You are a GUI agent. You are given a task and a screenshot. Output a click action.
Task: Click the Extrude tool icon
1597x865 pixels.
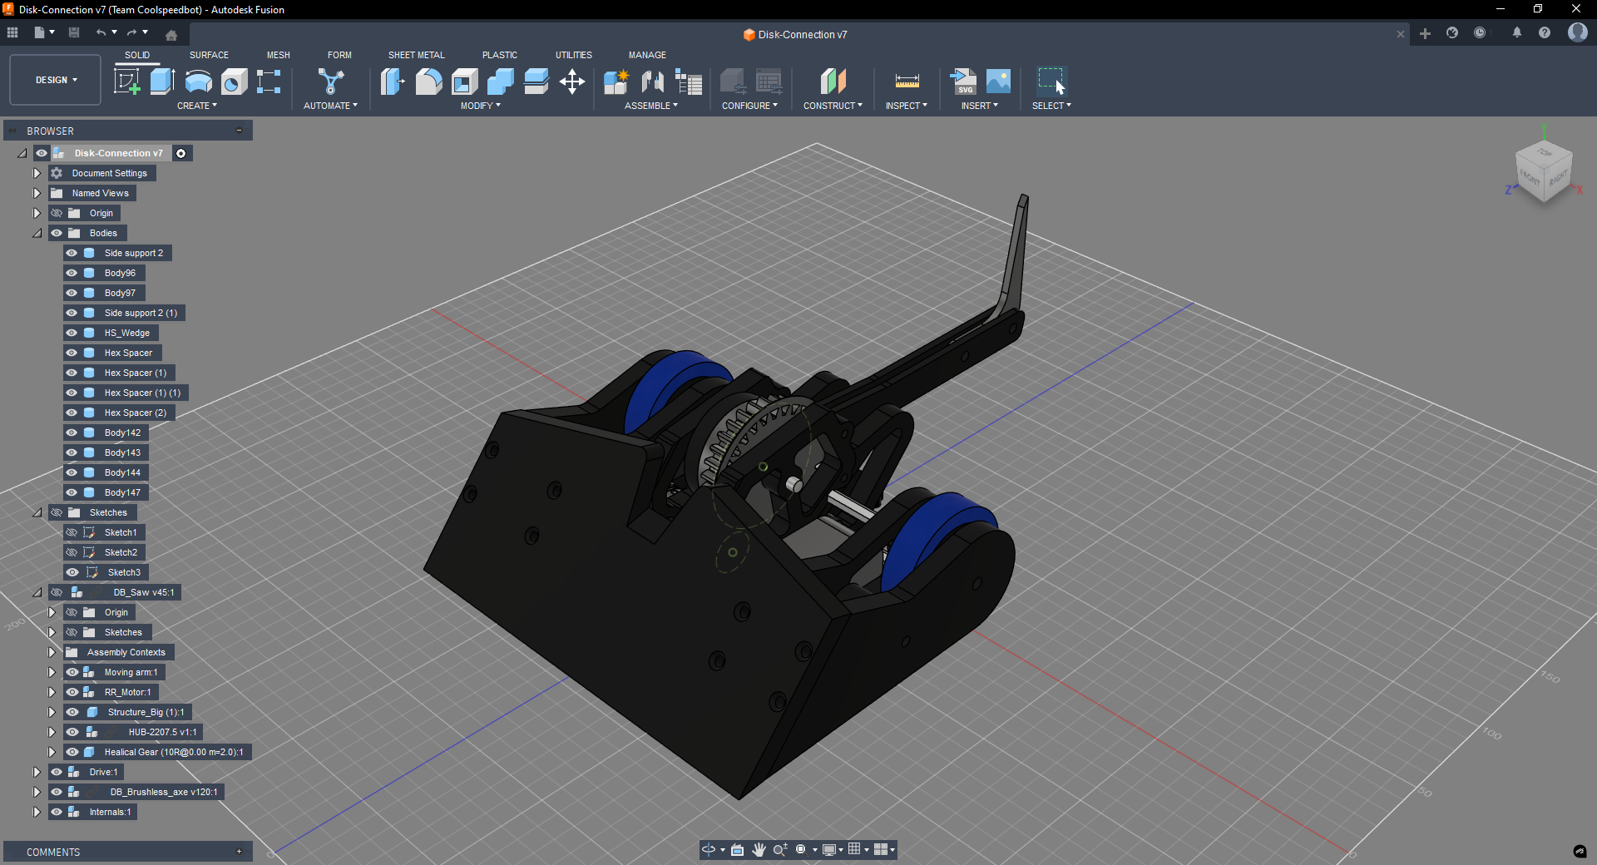tap(162, 82)
